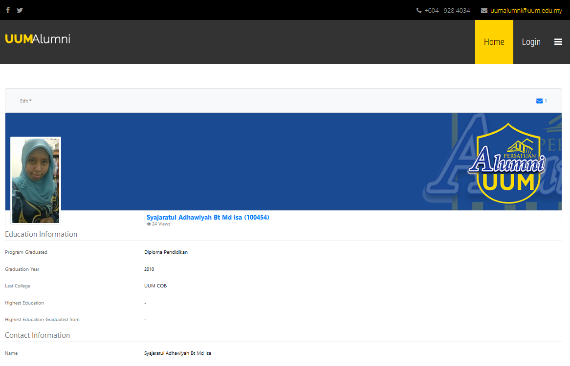This screenshot has width=570, height=366.
Task: Open the uumalumni@uum.edu.my email link
Action: 526,11
